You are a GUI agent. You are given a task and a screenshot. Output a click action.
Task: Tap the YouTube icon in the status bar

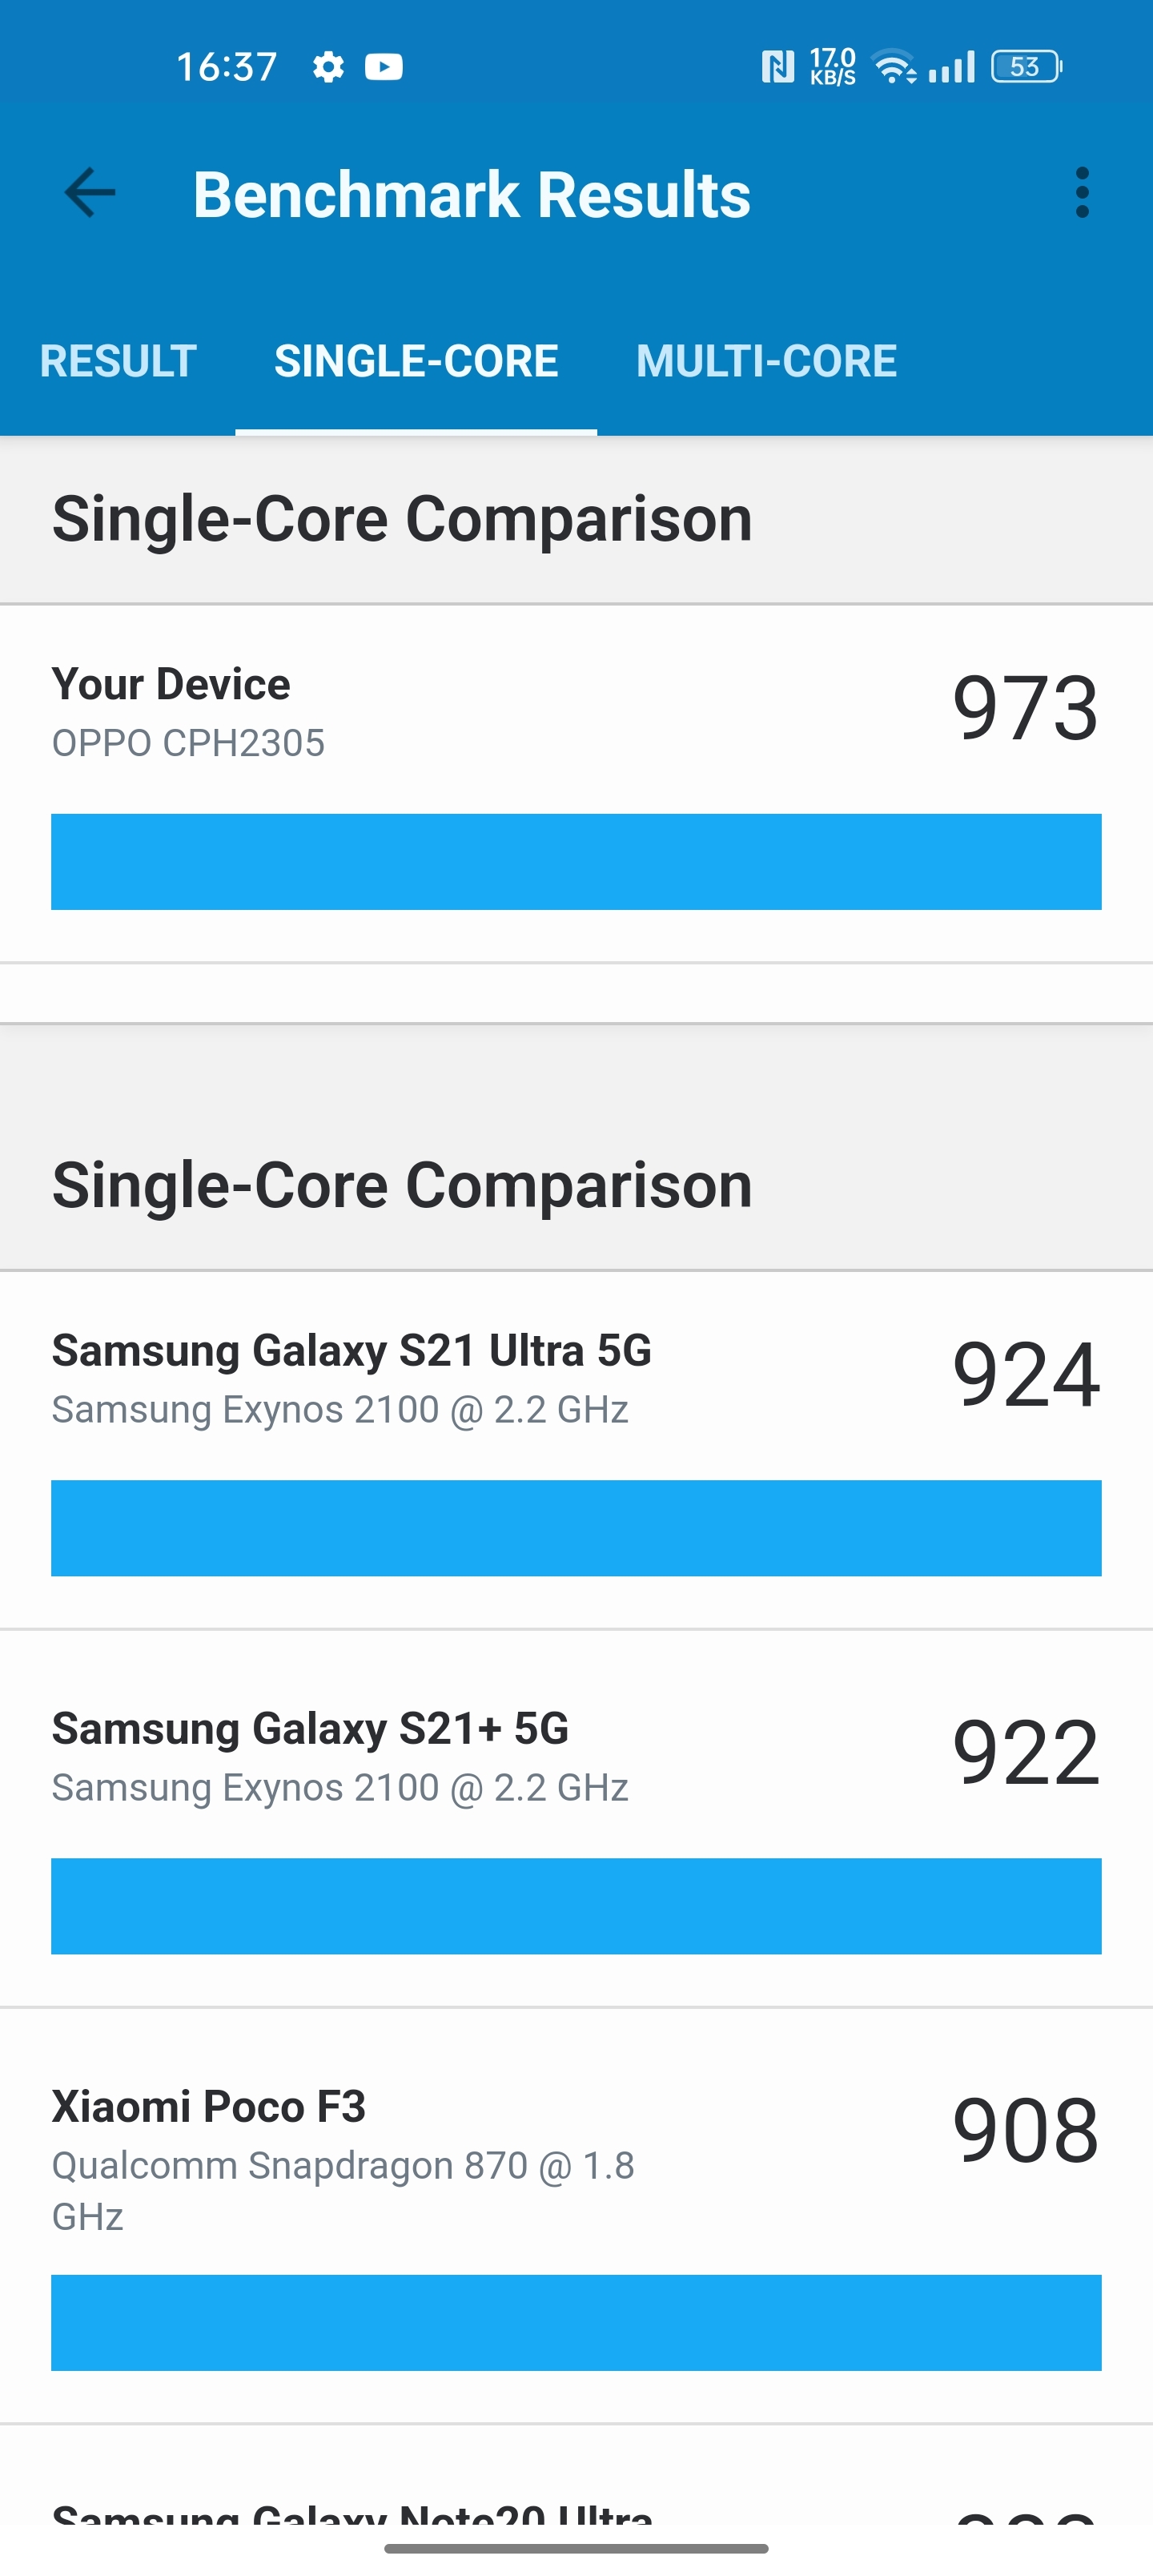tap(385, 66)
